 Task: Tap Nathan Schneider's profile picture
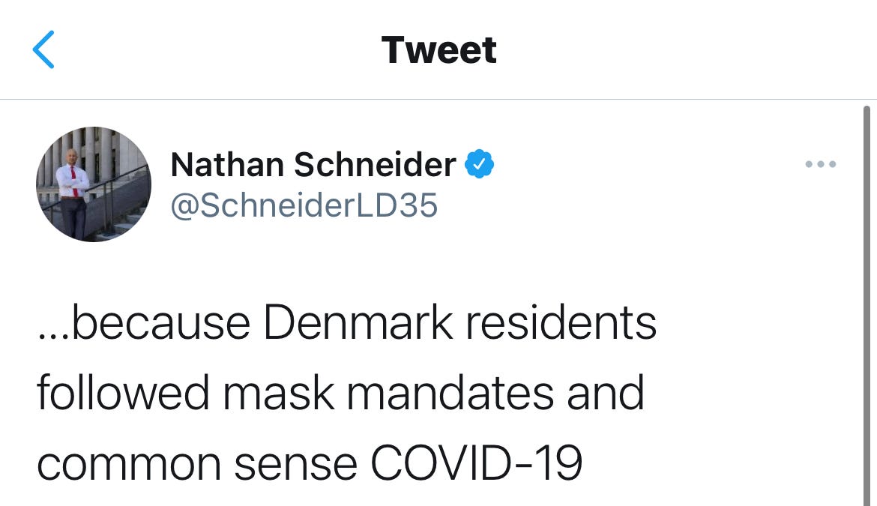click(93, 184)
